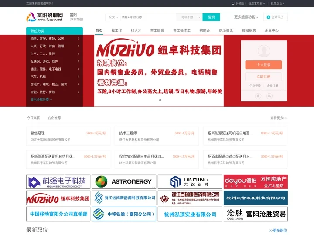Open 企业登录 link

click(255, 86)
